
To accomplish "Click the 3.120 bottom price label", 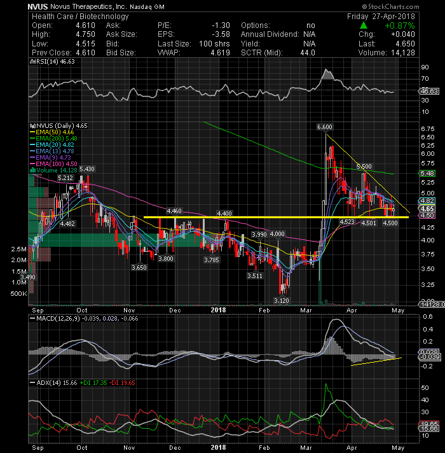I will tap(282, 300).
